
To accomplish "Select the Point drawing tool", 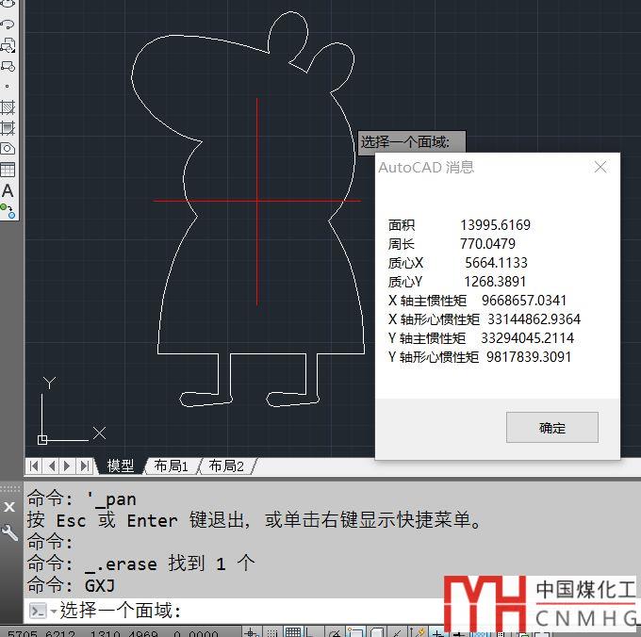I will coord(8,87).
